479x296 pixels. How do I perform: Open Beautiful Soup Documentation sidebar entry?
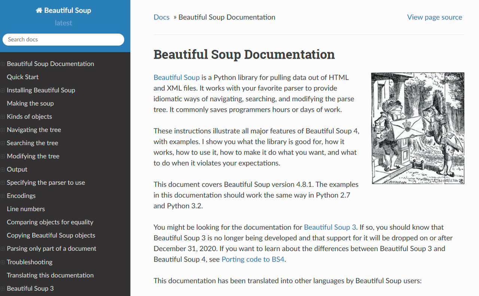[x=50, y=64]
